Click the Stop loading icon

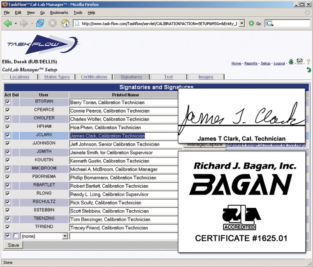(52, 23)
